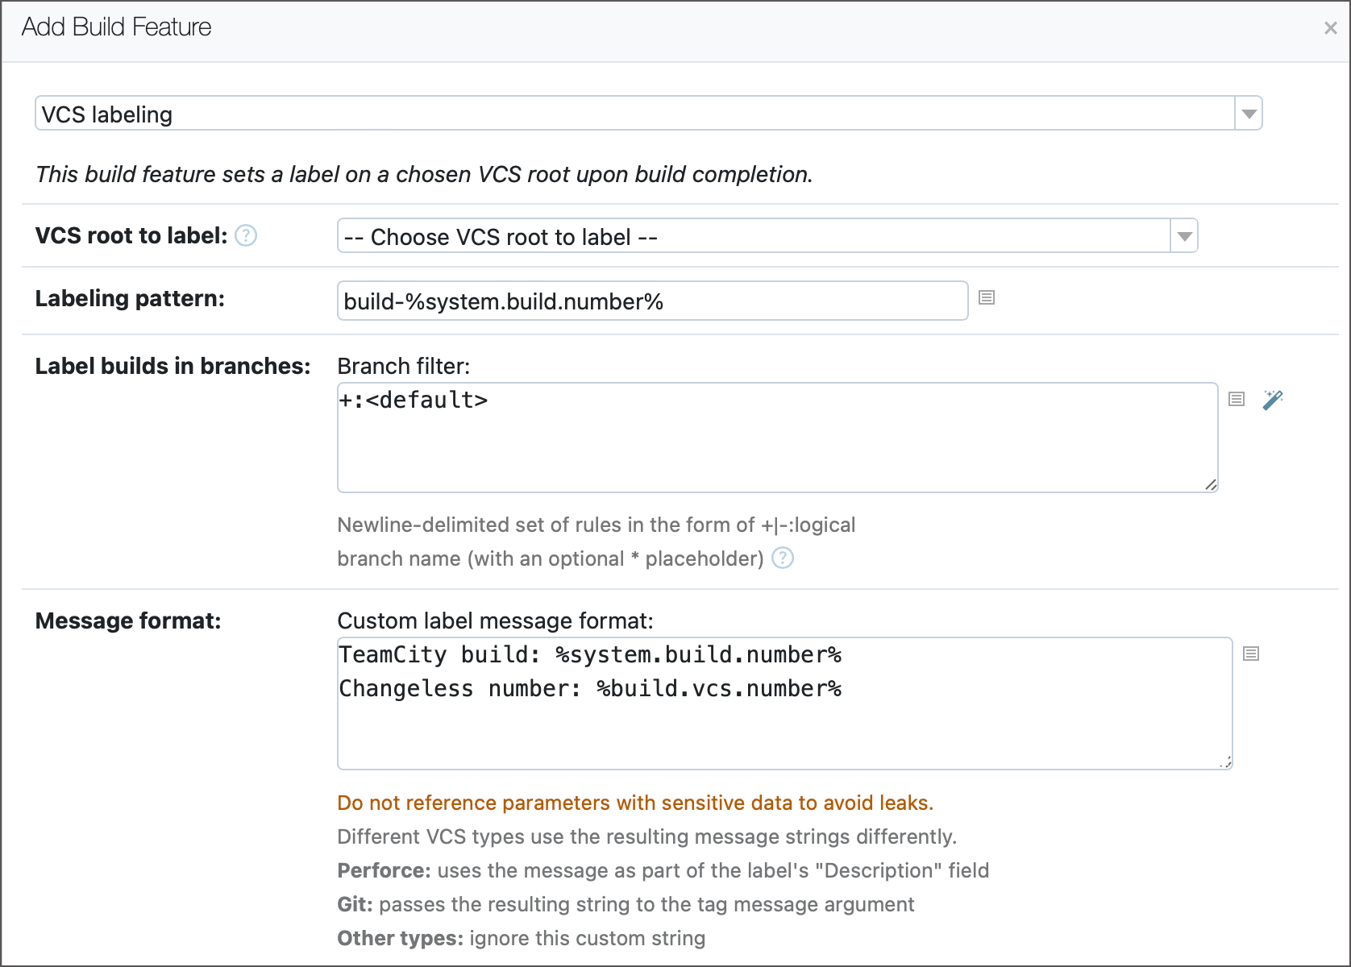
Task: Expand the Choose VCS root to label dropdown
Action: coord(1183,236)
